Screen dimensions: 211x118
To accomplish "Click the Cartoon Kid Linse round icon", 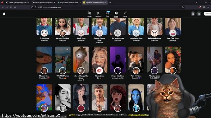I will coord(63,33).
